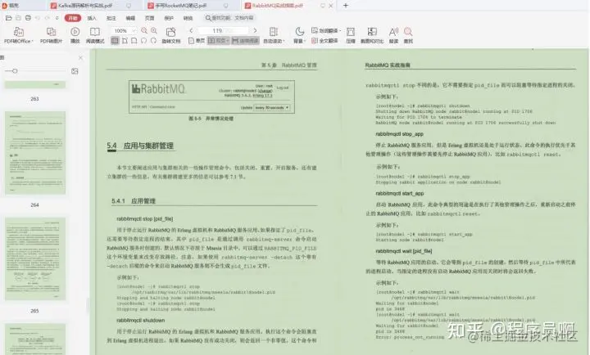Screen dimensions: 590x355
Task: Open the 编辑 ribbon tab
Action: click(x=130, y=18)
